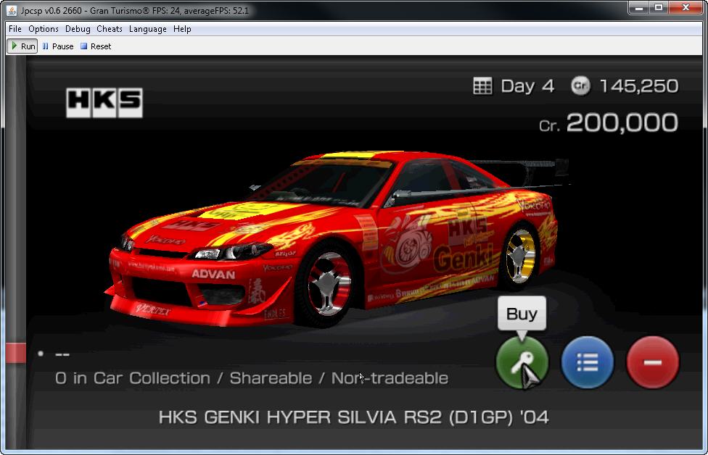Open the Cheats menu

[x=110, y=29]
